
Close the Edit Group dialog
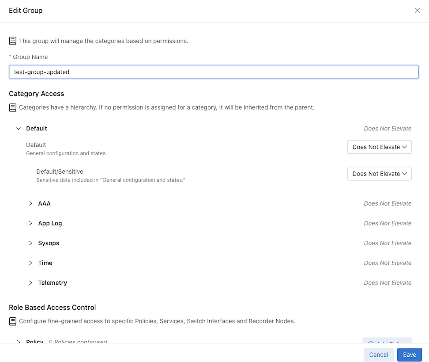[417, 11]
